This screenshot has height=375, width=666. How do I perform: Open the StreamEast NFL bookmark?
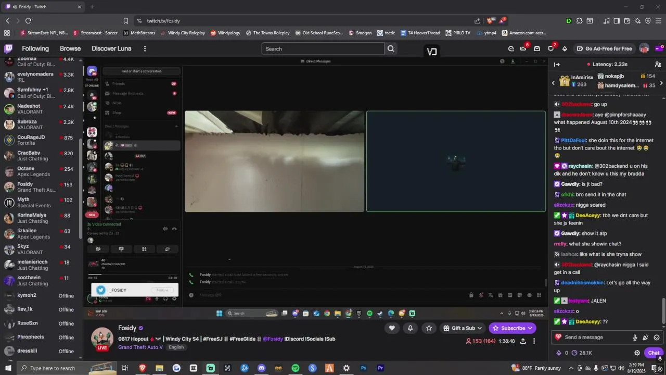(44, 33)
